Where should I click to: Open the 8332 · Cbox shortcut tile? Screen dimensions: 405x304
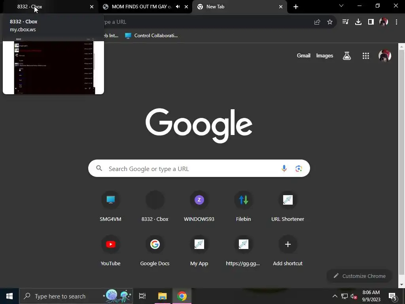coord(155,206)
